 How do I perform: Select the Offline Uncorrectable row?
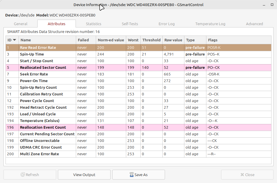(x=138, y=141)
